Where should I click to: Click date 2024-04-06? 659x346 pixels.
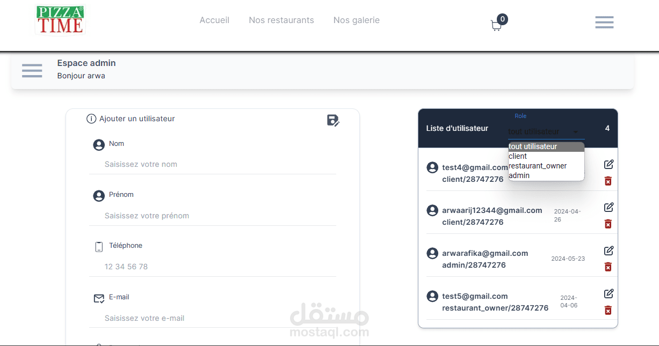pyautogui.click(x=569, y=301)
